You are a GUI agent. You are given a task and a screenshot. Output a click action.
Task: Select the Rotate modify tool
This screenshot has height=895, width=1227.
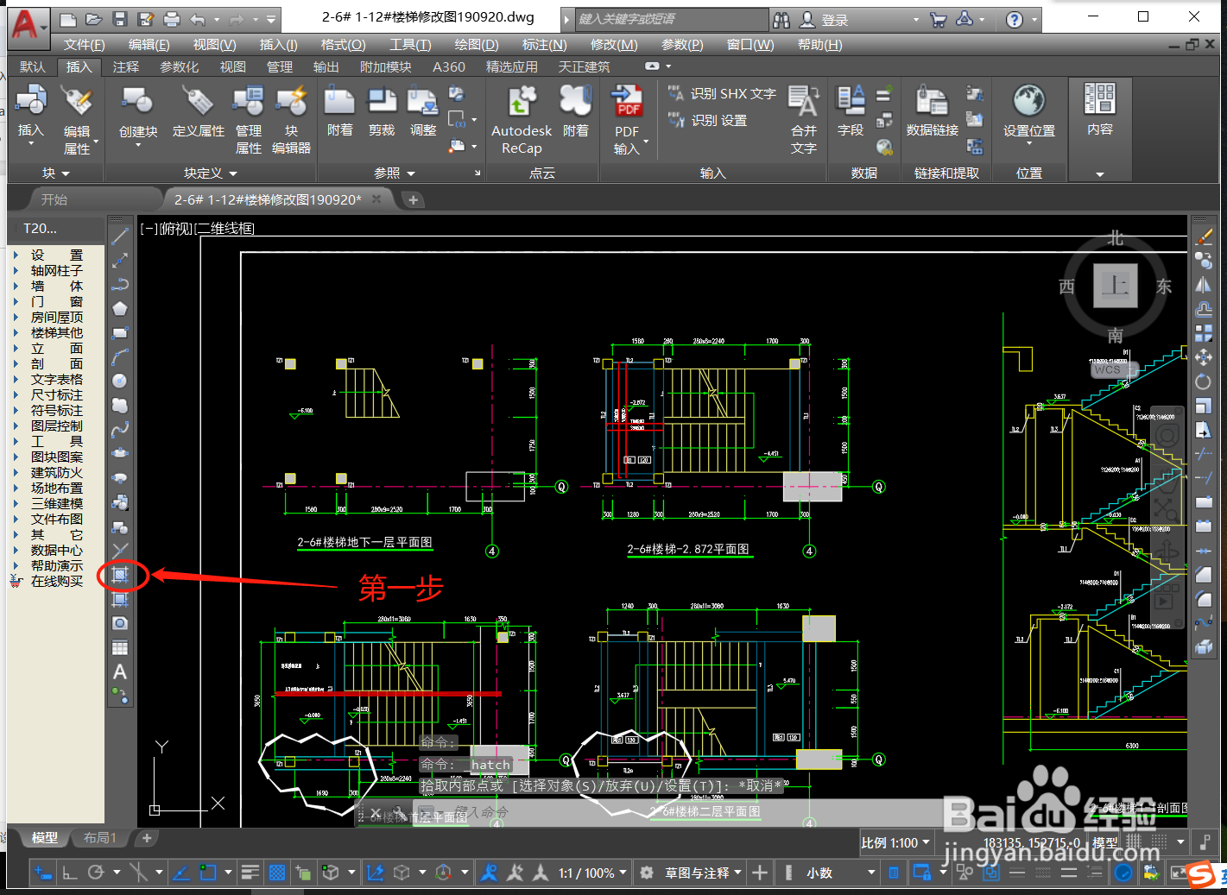pyautogui.click(x=1204, y=381)
